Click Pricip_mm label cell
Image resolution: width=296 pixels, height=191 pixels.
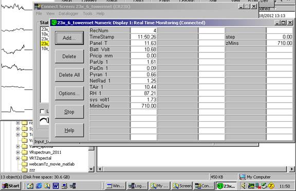point(110,55)
